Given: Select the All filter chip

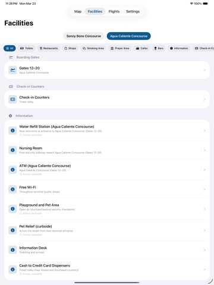Looking at the screenshot, I should [x=10, y=48].
